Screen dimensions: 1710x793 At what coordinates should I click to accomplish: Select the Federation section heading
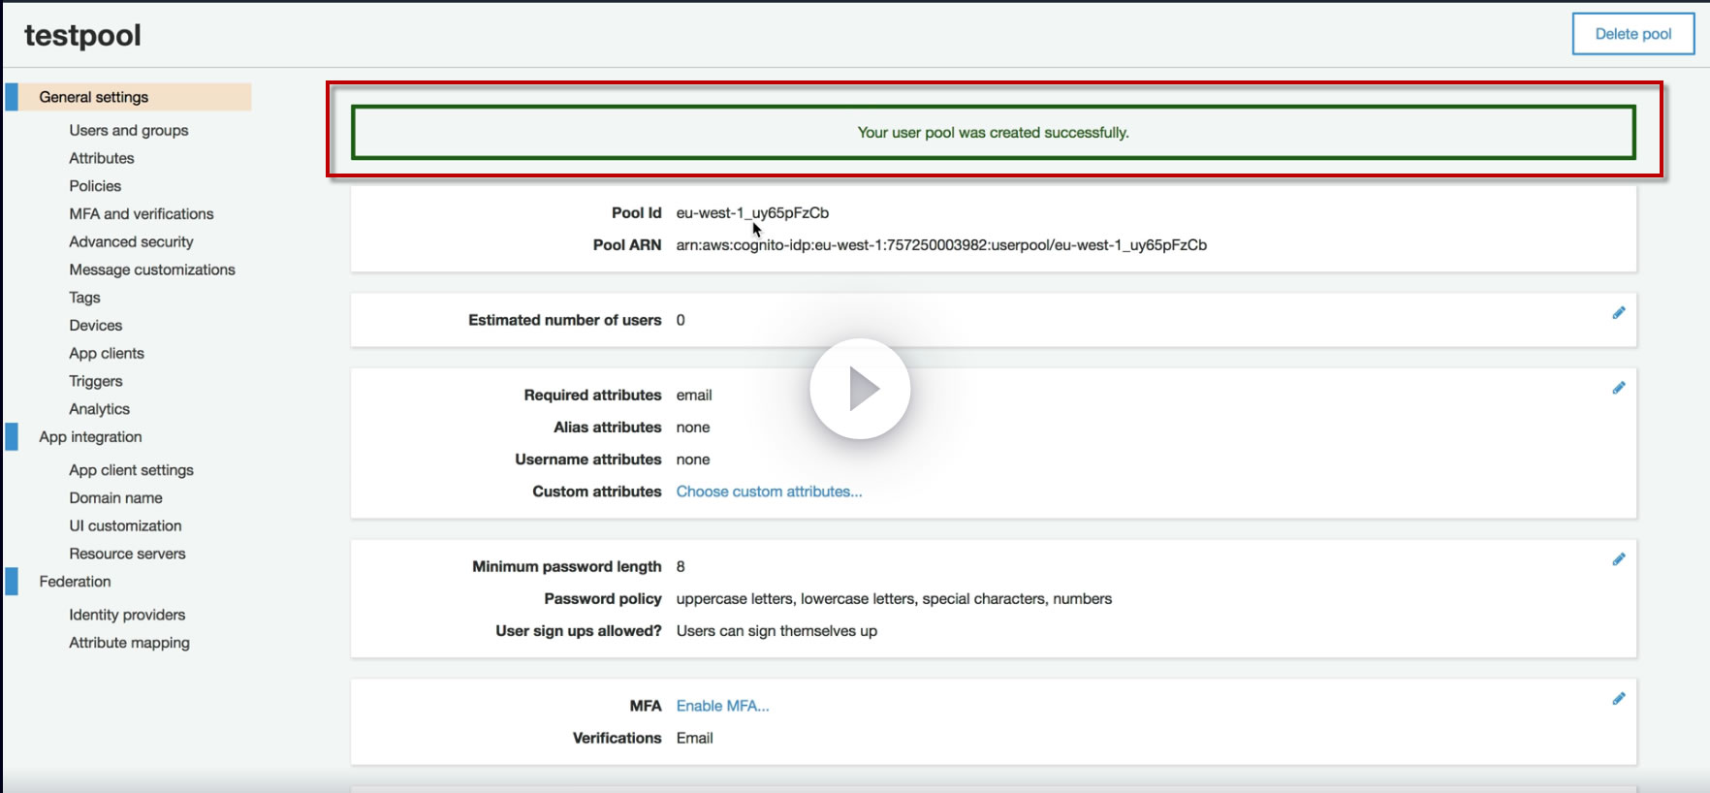coord(75,582)
